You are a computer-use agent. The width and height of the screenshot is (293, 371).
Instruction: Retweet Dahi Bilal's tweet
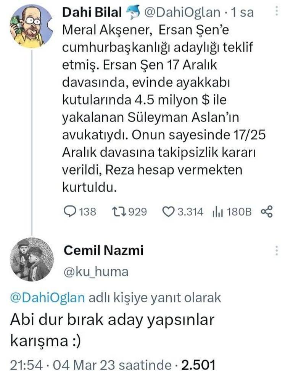tap(120, 211)
